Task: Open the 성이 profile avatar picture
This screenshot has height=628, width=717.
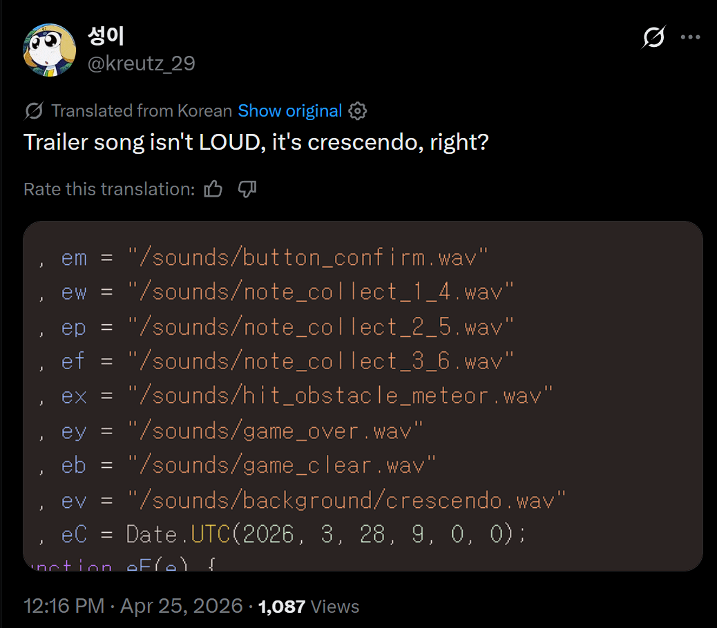Action: [49, 49]
